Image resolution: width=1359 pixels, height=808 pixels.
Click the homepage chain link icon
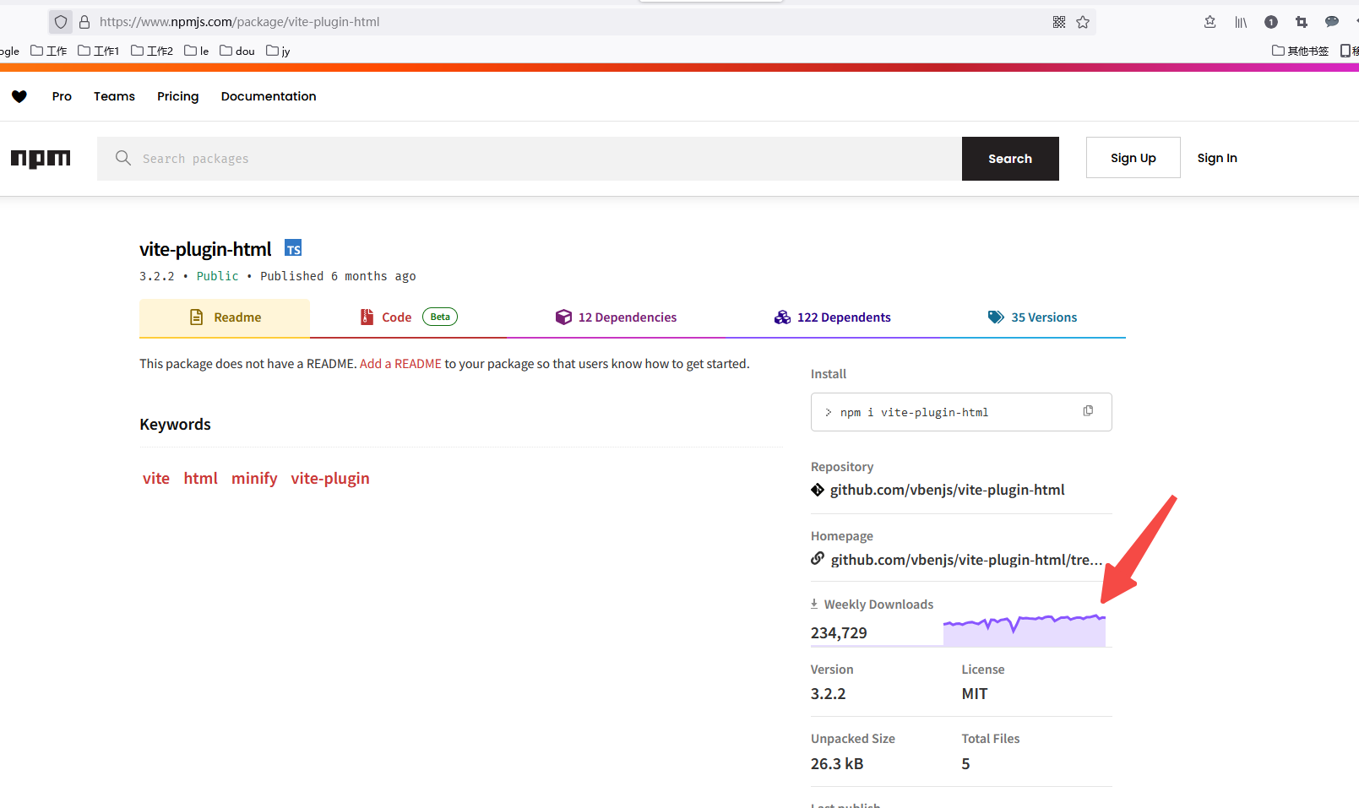point(818,558)
